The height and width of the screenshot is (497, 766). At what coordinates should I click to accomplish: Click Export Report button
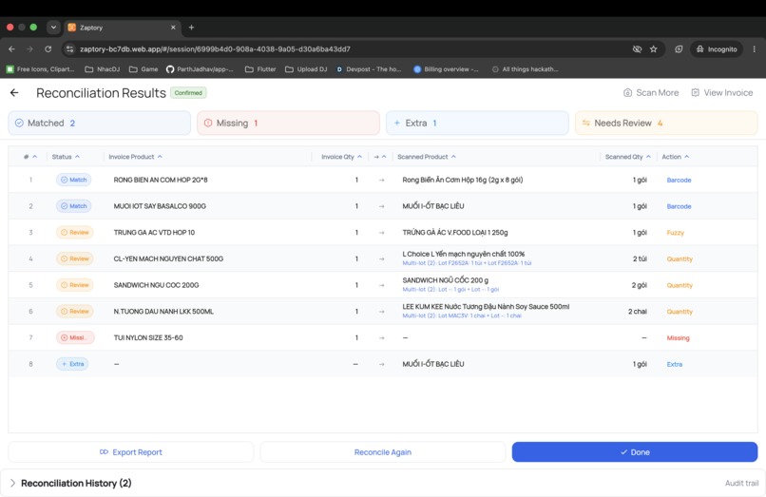131,452
